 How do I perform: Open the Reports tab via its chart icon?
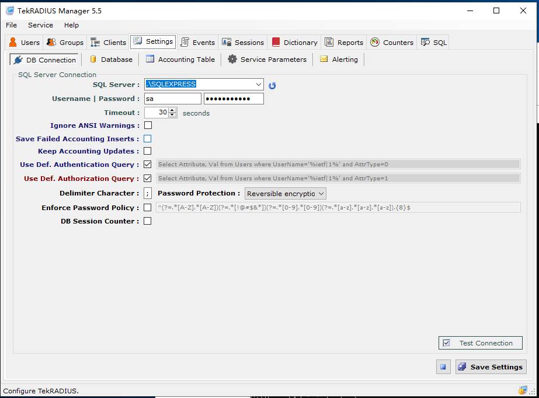(329, 42)
